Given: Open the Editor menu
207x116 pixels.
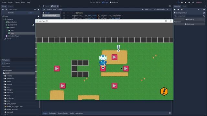Looking at the screenshot, I should pos(23,2).
